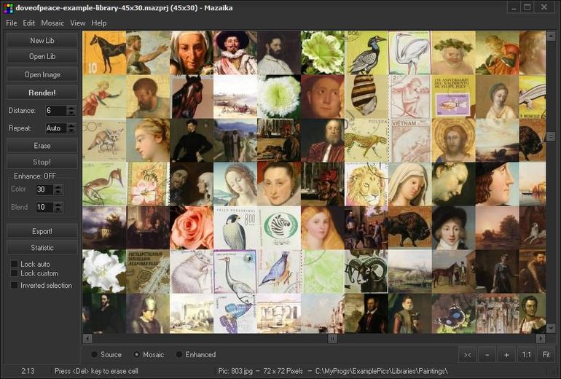Screen dimensions: 561x379
Task: Select the lion stamp tile
Action: pos(366,184)
